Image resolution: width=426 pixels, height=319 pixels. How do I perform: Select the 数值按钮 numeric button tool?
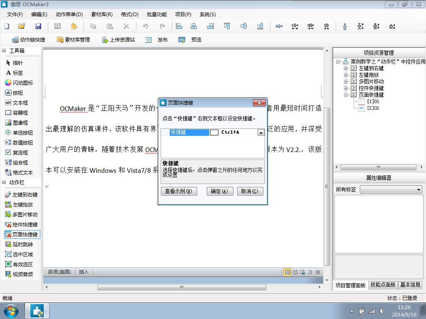(x=19, y=143)
